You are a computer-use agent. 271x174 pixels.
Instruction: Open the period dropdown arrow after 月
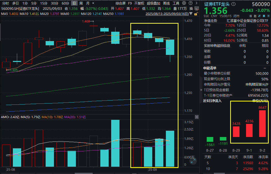[x=94, y=3]
